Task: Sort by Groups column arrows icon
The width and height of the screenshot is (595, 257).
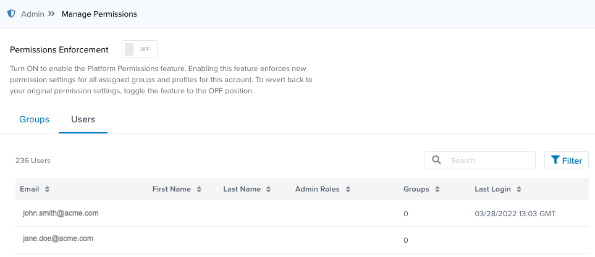Action: click(x=437, y=190)
